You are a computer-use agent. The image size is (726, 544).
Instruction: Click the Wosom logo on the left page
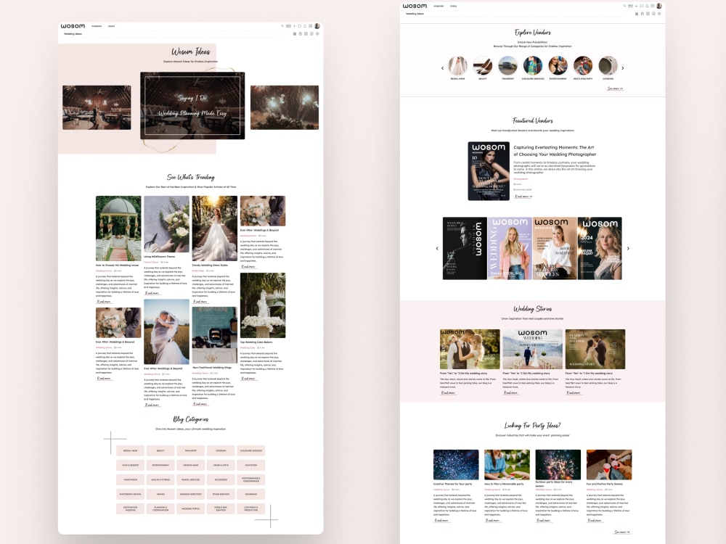(73, 26)
